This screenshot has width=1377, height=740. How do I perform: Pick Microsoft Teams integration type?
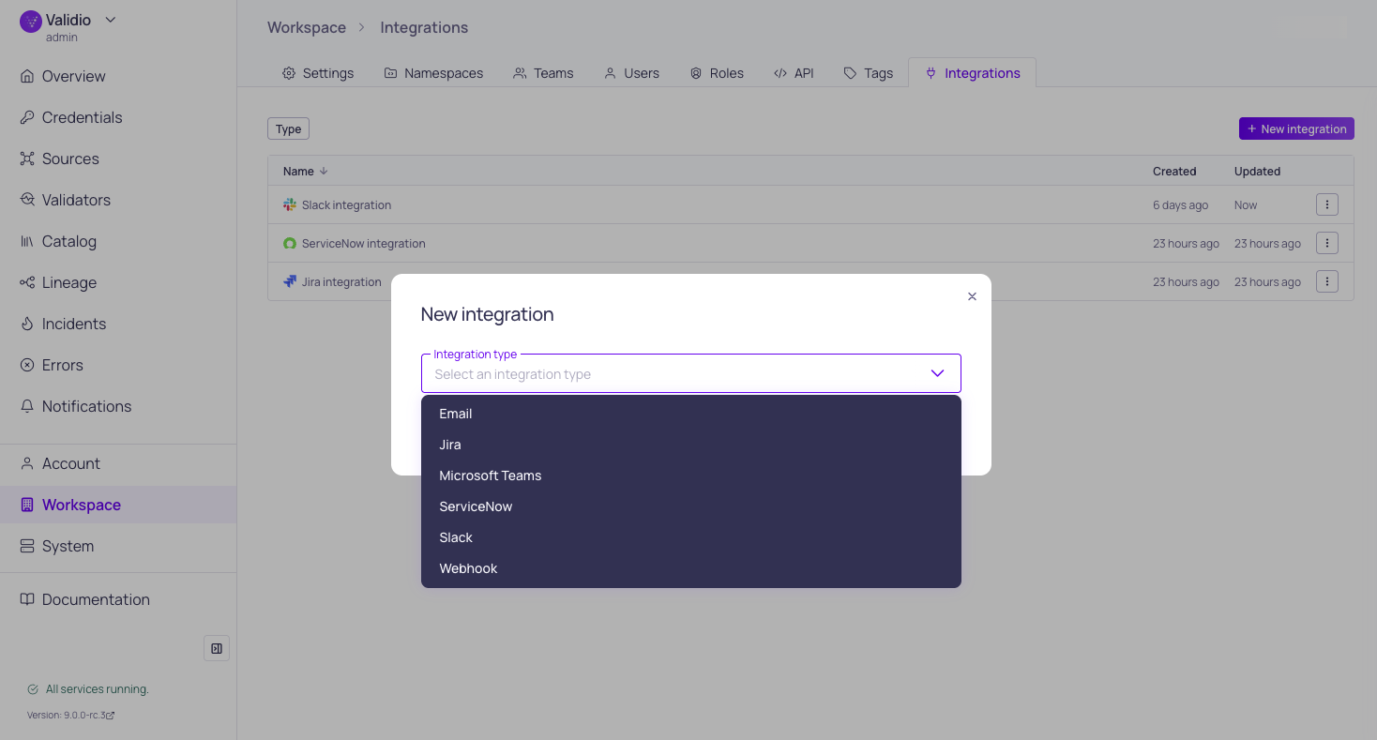point(690,476)
